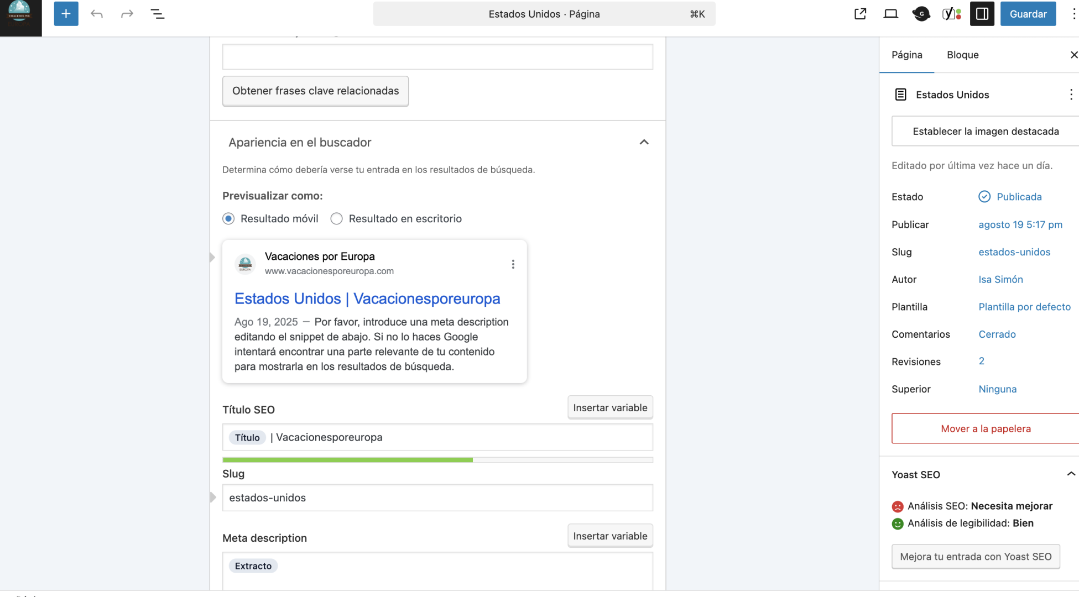The image size is (1079, 597).
Task: Click the Guardar button
Action: tap(1028, 14)
